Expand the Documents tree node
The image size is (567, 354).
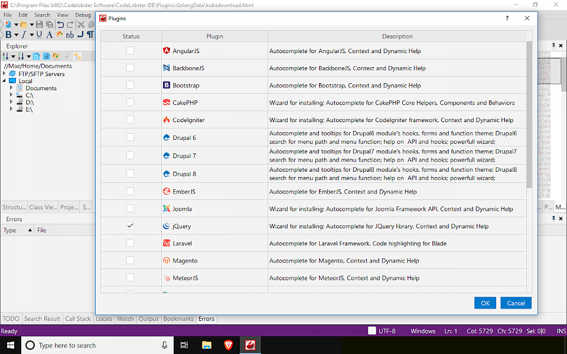pos(11,88)
